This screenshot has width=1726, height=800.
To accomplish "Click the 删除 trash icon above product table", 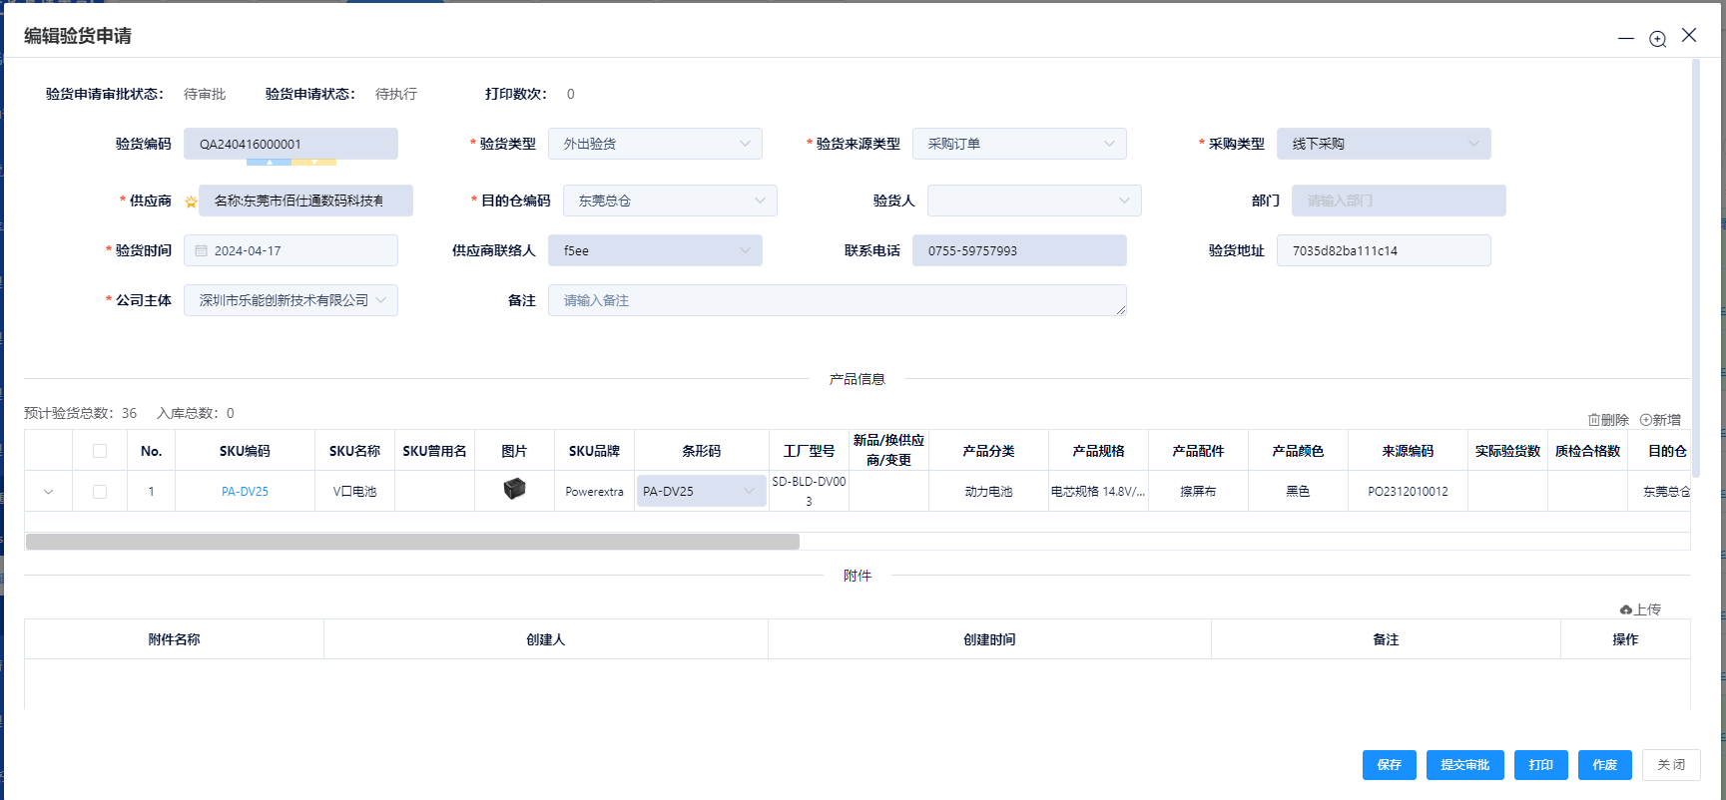I will tap(1594, 420).
